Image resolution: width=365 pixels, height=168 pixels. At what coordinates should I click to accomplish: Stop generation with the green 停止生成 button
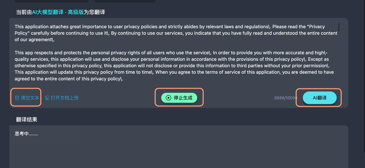point(179,98)
